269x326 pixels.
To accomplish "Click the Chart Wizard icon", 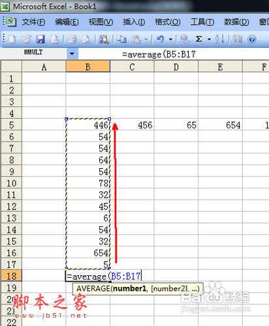I will tap(237, 39).
